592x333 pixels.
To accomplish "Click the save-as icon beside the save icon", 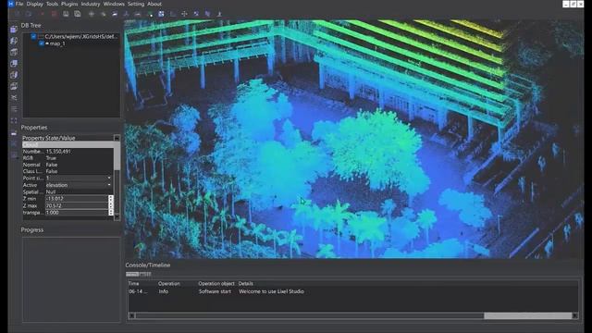I will [78, 14].
